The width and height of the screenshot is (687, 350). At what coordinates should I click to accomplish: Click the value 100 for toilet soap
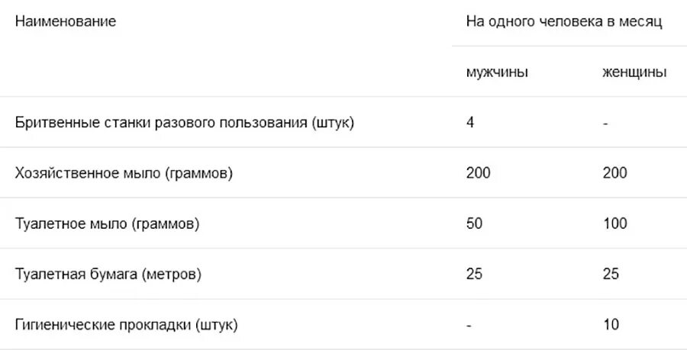[x=614, y=223]
